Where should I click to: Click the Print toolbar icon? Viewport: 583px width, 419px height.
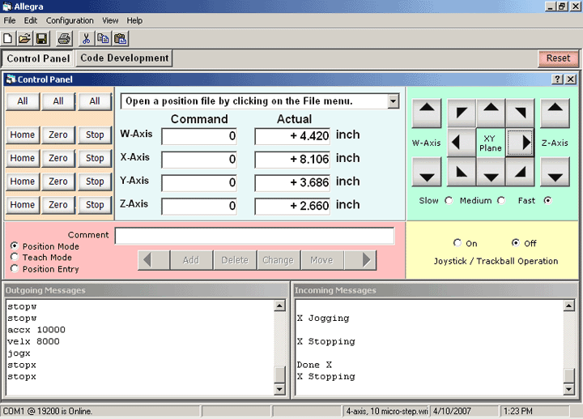[x=64, y=39]
